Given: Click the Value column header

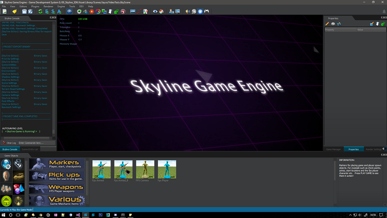Looking at the screenshot, I should tap(371, 30).
